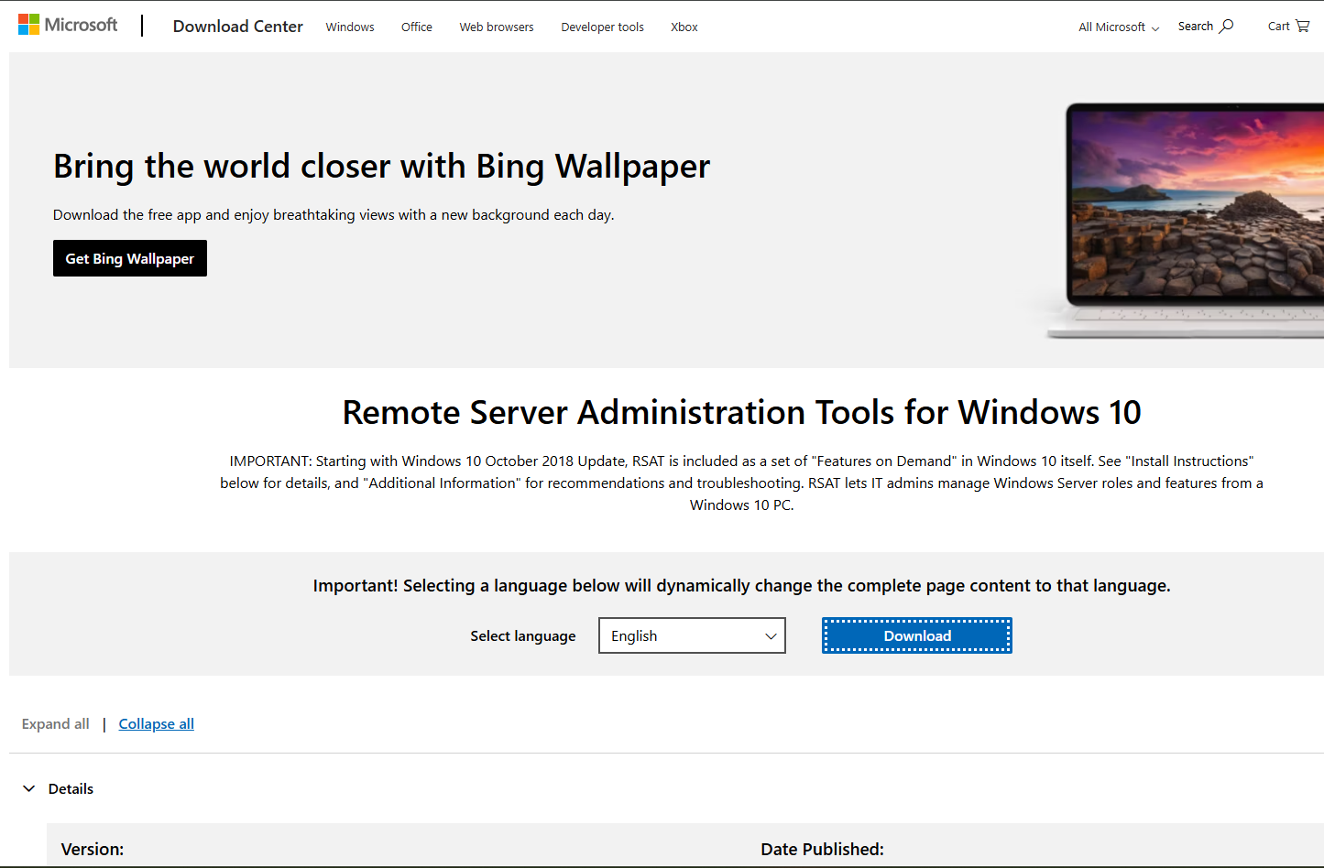Click the Collapse all link
This screenshot has width=1324, height=868.
tap(156, 723)
